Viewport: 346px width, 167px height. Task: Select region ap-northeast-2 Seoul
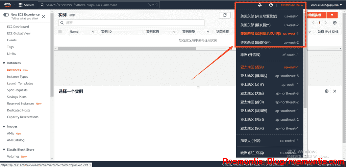pyautogui.click(x=269, y=102)
